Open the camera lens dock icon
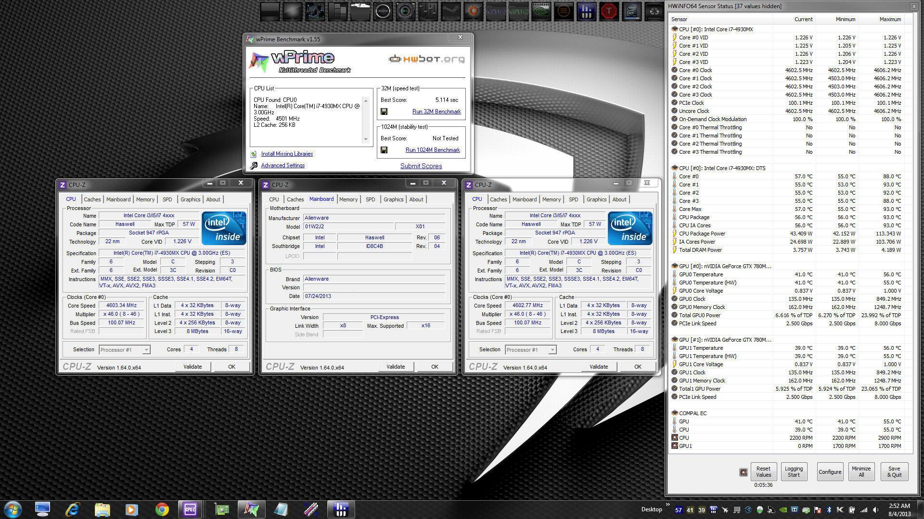 405,12
